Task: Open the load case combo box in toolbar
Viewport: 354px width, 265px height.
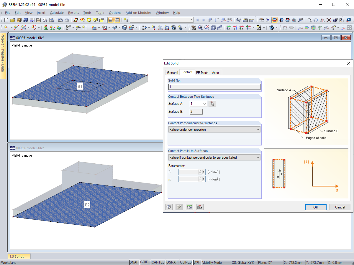Action: pos(162,20)
